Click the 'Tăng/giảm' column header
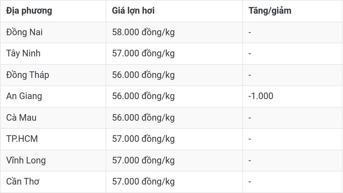343x193 pixels. pyautogui.click(x=270, y=11)
